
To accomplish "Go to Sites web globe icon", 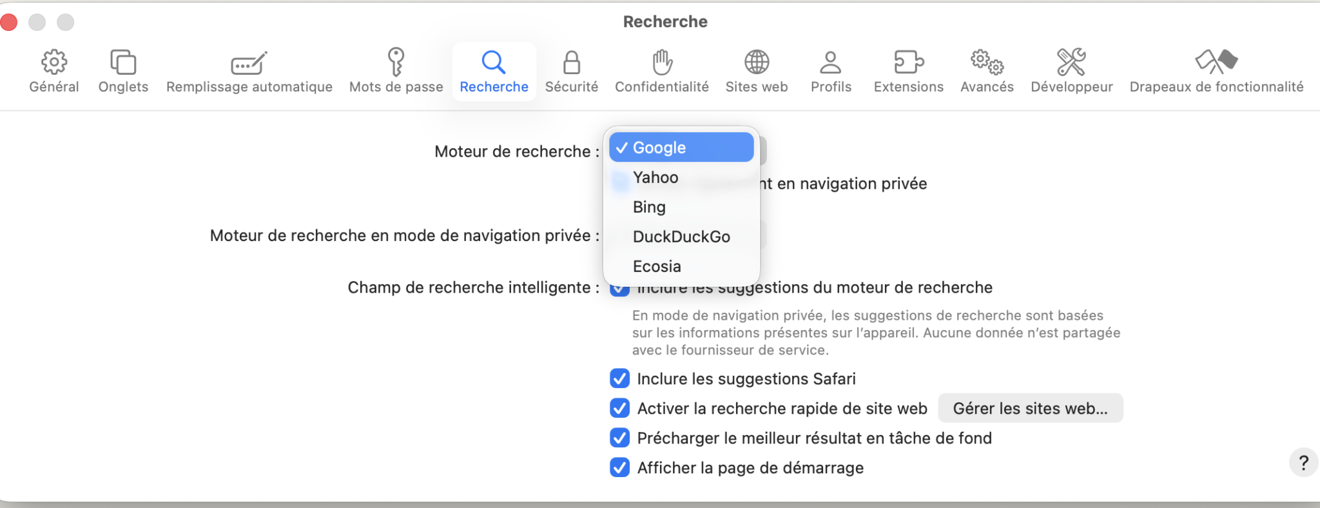I will point(757,63).
